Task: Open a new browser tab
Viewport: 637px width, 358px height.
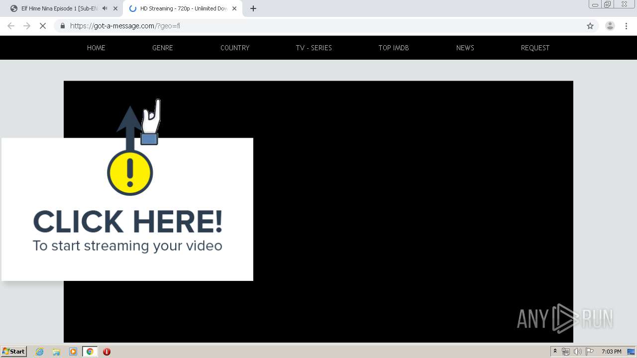Action: 253,8
